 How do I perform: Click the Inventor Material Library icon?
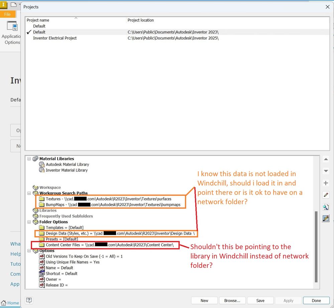(42, 170)
